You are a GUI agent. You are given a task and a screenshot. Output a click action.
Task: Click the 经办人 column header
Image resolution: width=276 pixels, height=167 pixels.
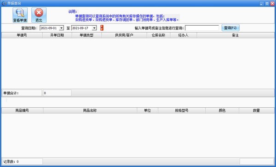pos(184,35)
